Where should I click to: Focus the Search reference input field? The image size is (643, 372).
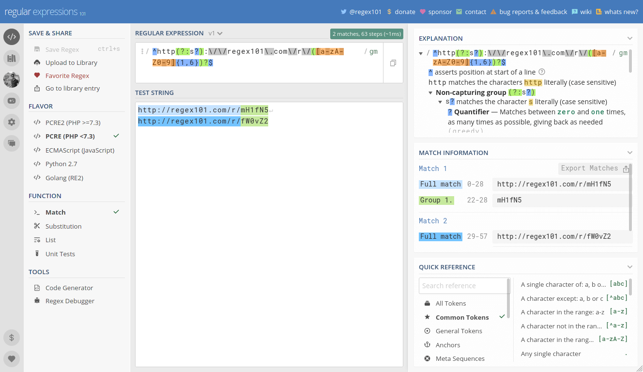pos(463,286)
